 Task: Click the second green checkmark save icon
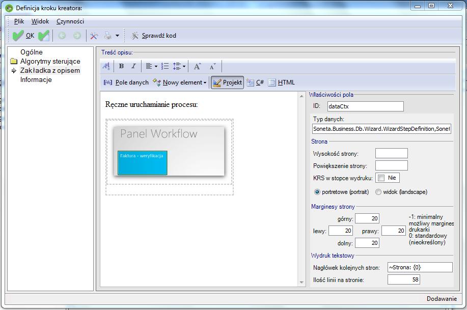[x=44, y=36]
